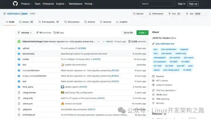Open the json.nlohmann.me link

[x=165, y=44]
